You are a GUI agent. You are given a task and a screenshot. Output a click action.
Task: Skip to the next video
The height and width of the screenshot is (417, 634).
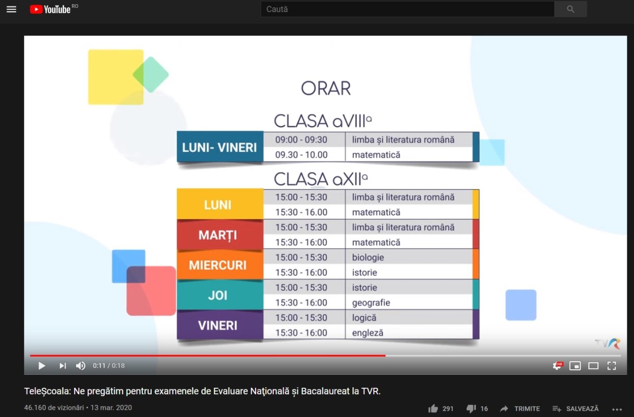click(x=63, y=365)
